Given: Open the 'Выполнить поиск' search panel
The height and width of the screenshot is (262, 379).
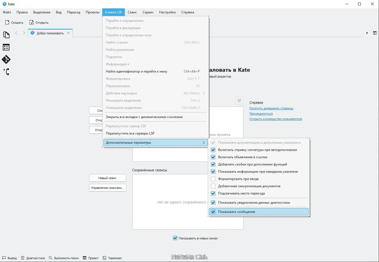Looking at the screenshot, I should point(64,258).
